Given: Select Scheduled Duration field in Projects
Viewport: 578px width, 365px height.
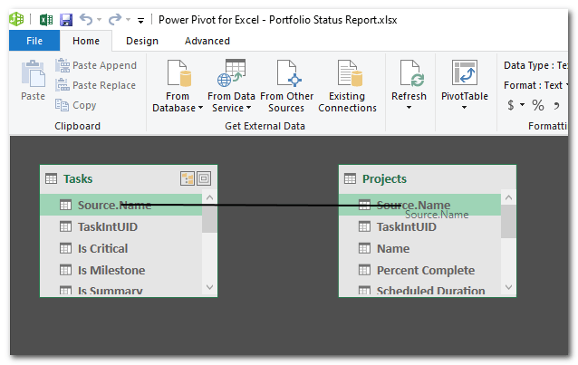Looking at the screenshot, I should 419,290.
